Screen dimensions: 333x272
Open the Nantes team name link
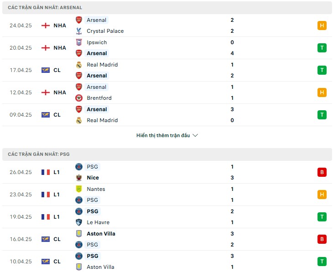coord(96,189)
